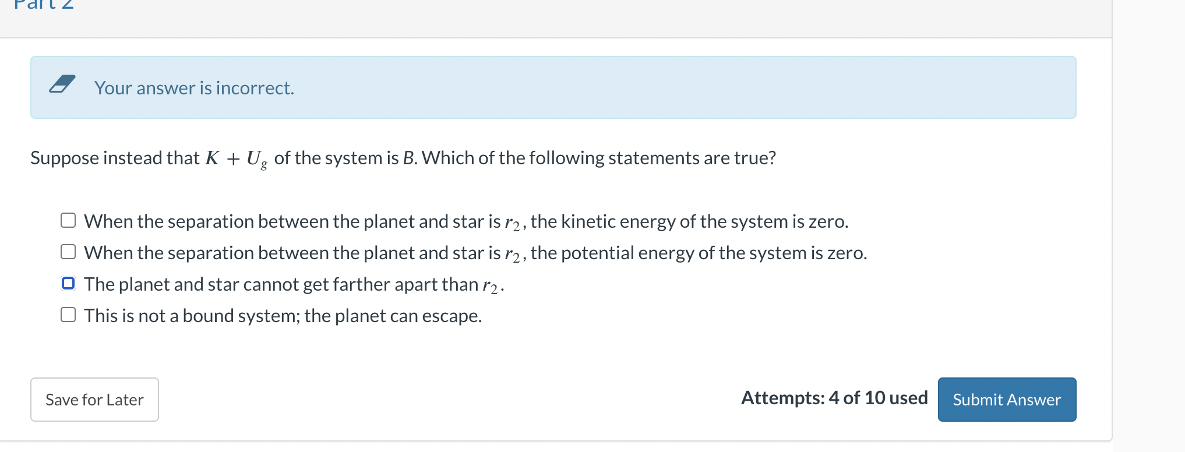Check the potential energy is zero statement
Viewport: 1185px width, 452px height.
pyautogui.click(x=68, y=251)
